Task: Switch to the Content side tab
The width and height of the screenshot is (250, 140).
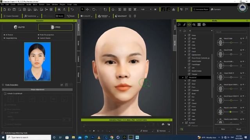Action: pyautogui.click(x=79, y=59)
